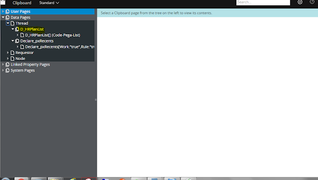The image size is (318, 180).
Task: Expand the Linked Property Pages arrow
Action: (x=3, y=64)
